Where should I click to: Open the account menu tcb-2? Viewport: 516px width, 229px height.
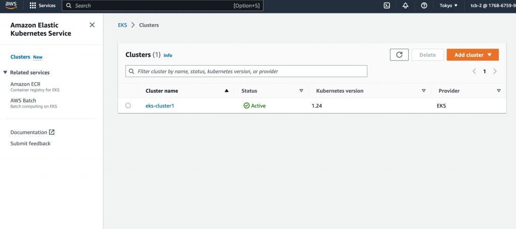pyautogui.click(x=492, y=6)
